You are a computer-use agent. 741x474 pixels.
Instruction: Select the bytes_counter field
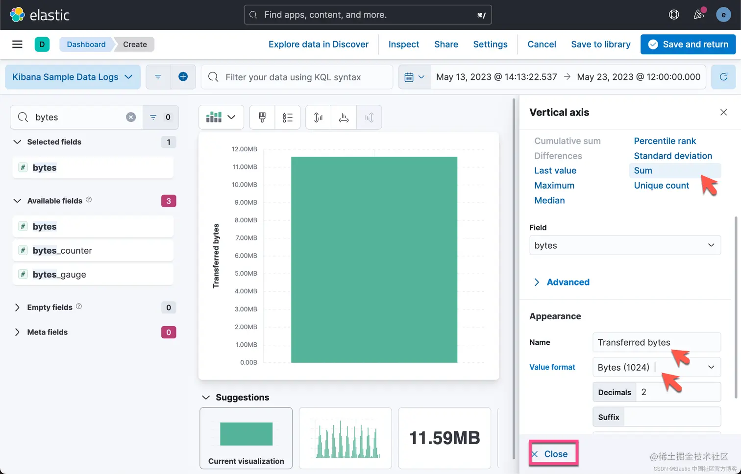(93, 251)
